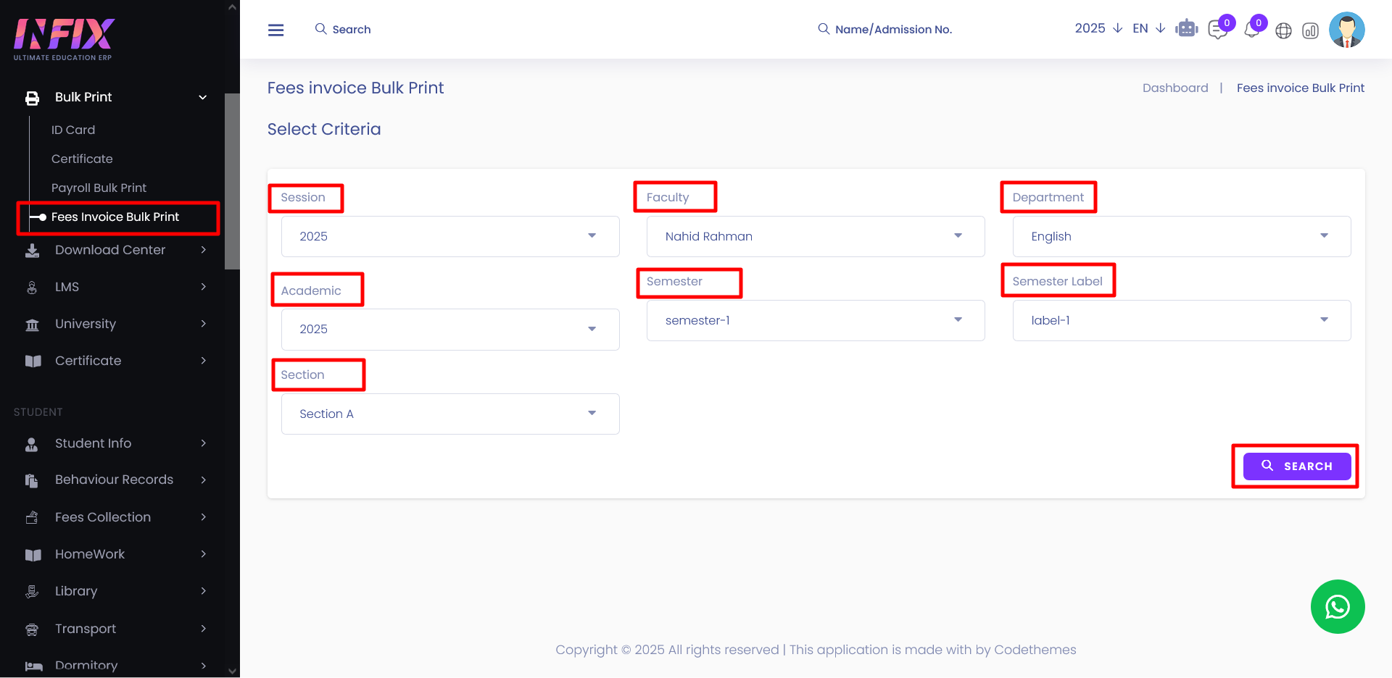This screenshot has width=1392, height=678.
Task: Click the green WhatsApp chat button
Action: click(1337, 606)
